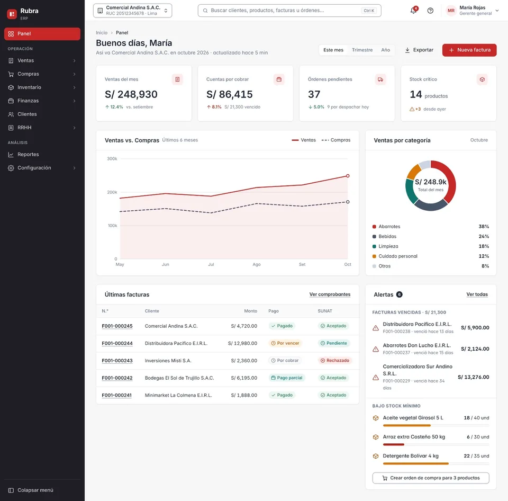508x501 pixels.
Task: Click the Por vencer badge for F001-000244
Action: (x=285, y=343)
